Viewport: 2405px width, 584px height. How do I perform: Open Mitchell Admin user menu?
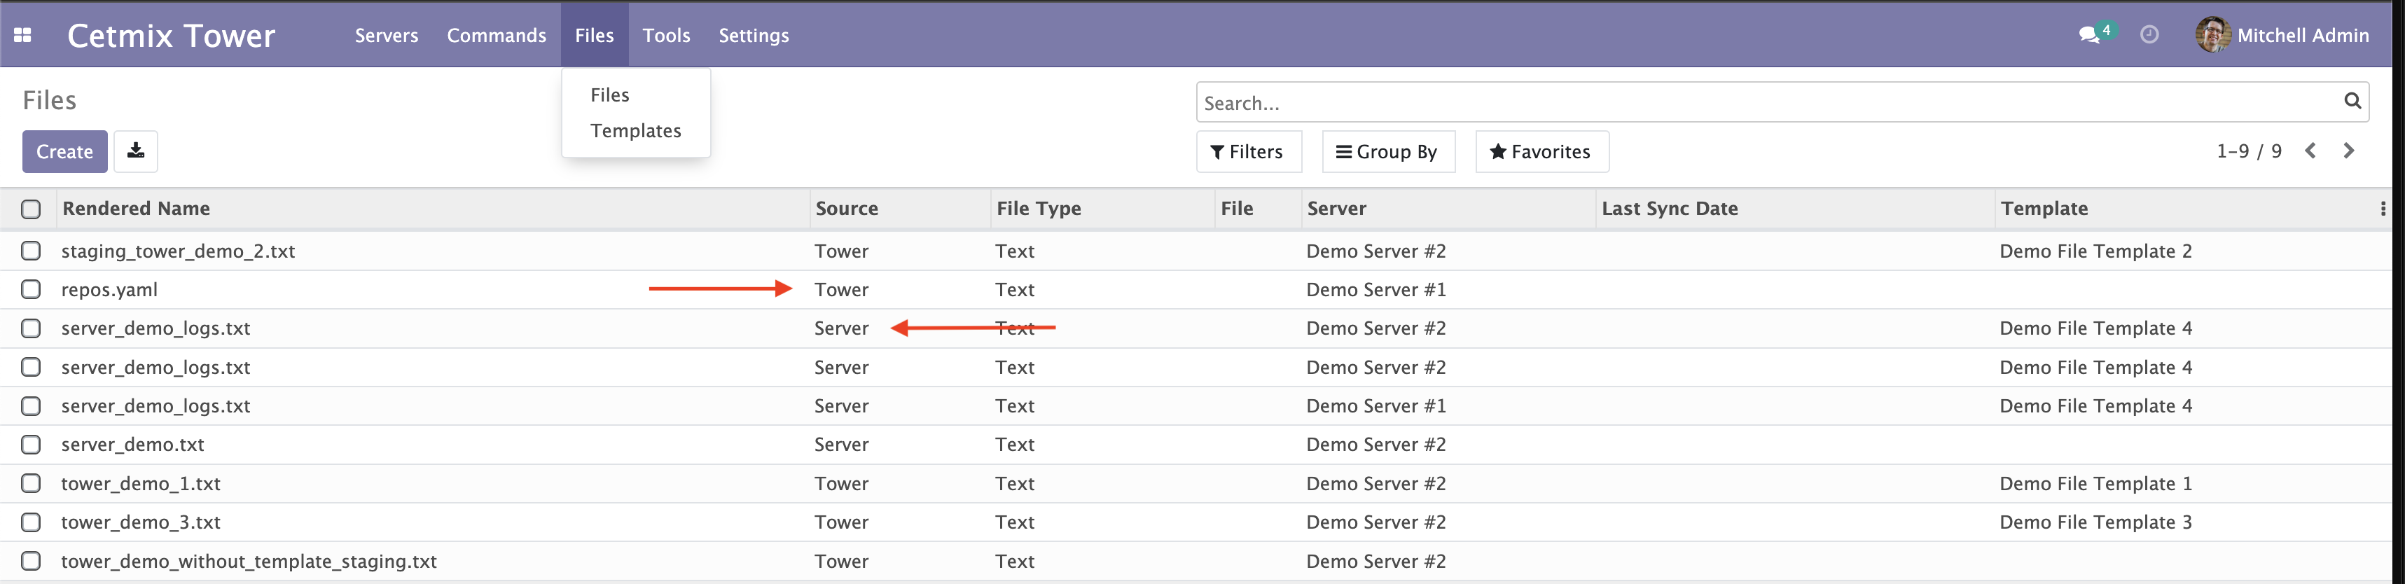click(2282, 36)
